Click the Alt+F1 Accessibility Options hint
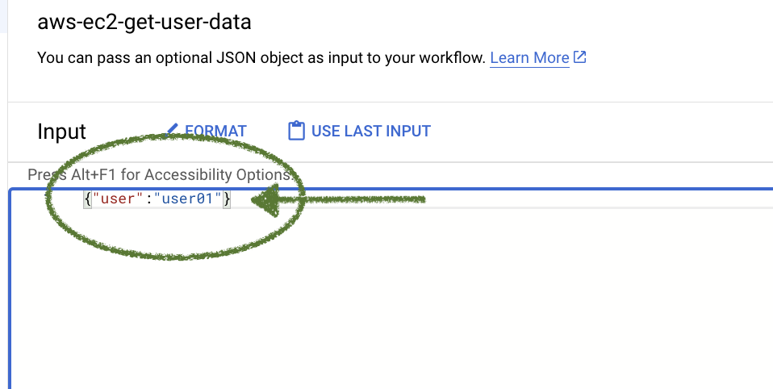Viewport: 773px width, 389px height. coord(161,175)
